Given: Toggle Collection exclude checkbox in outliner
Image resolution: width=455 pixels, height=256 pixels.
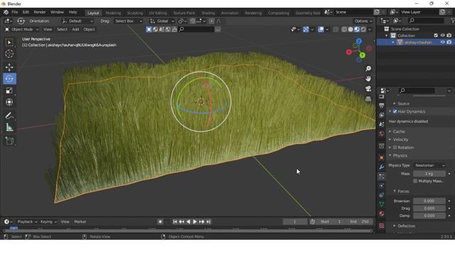Looking at the screenshot, I should point(436,36).
